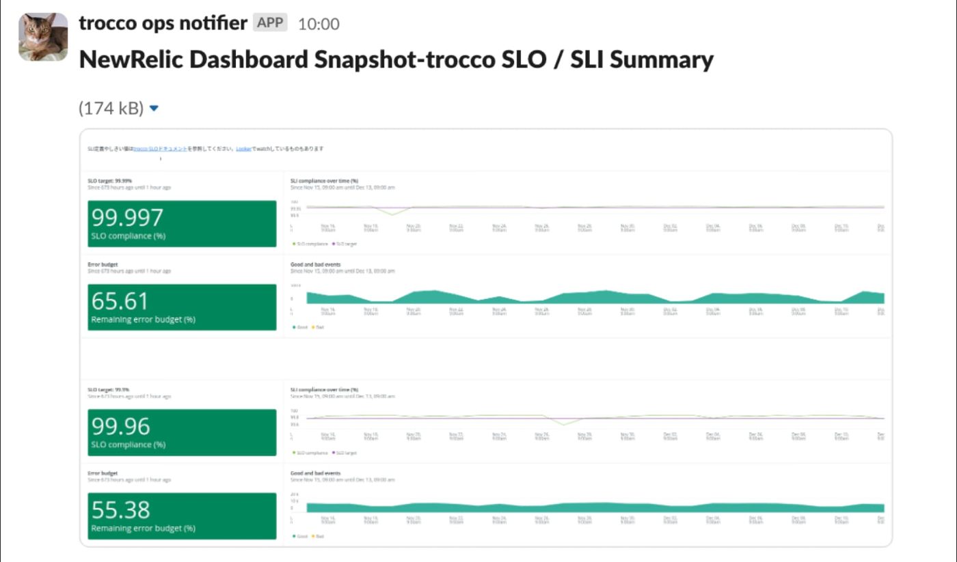Click SLI compliance over time heading beside 99.96
The width and height of the screenshot is (957, 562).
324,389
